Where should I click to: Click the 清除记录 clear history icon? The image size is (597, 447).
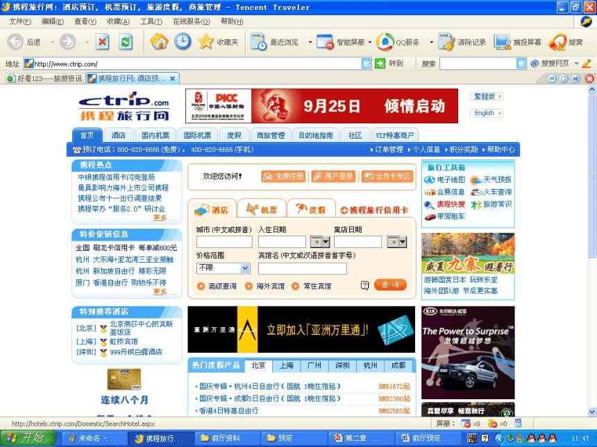click(446, 42)
